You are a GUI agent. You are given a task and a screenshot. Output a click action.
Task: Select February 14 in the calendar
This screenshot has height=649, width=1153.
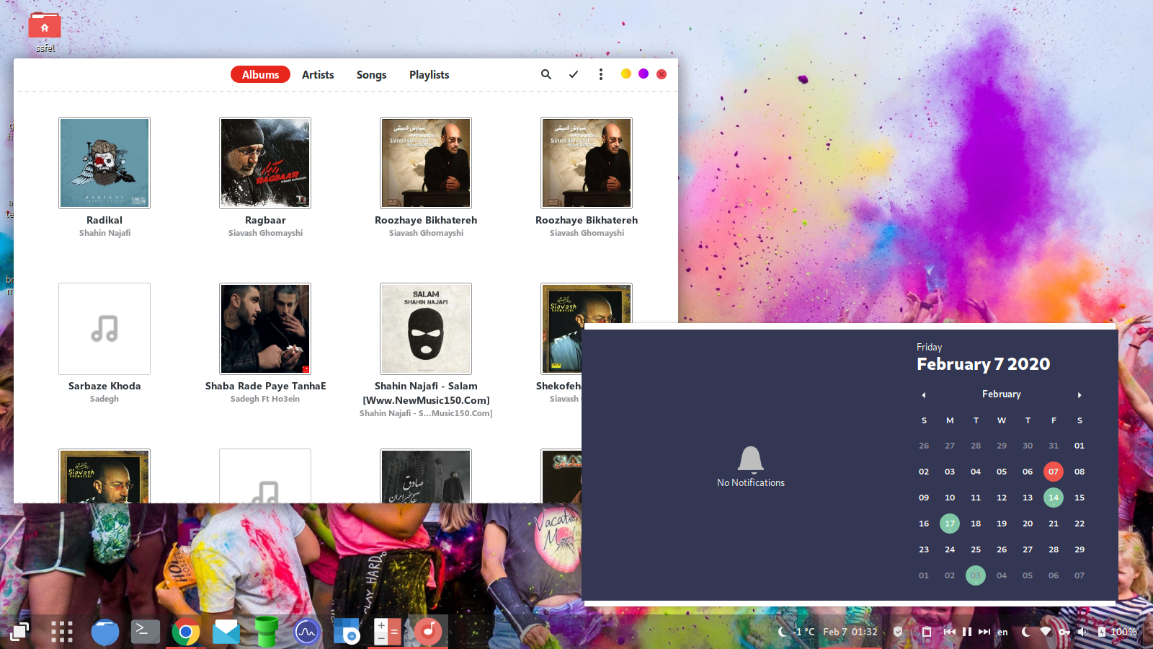pyautogui.click(x=1054, y=498)
